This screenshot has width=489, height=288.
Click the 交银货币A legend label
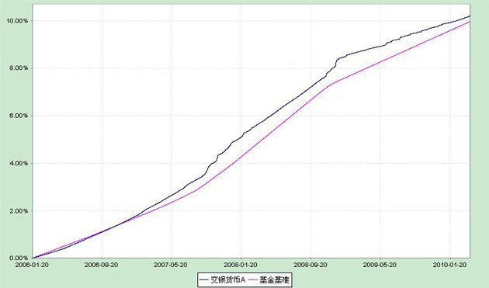pos(228,280)
